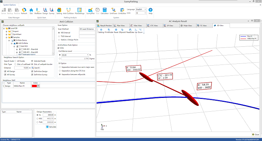Launch the Anti-Collision tool from the ribbon
Image resolution: width=262 pixels, height=141 pixels.
(68, 11)
